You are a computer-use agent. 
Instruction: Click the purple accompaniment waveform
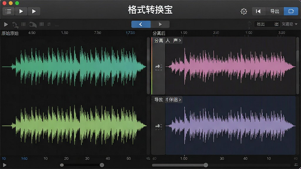[x=230, y=126]
